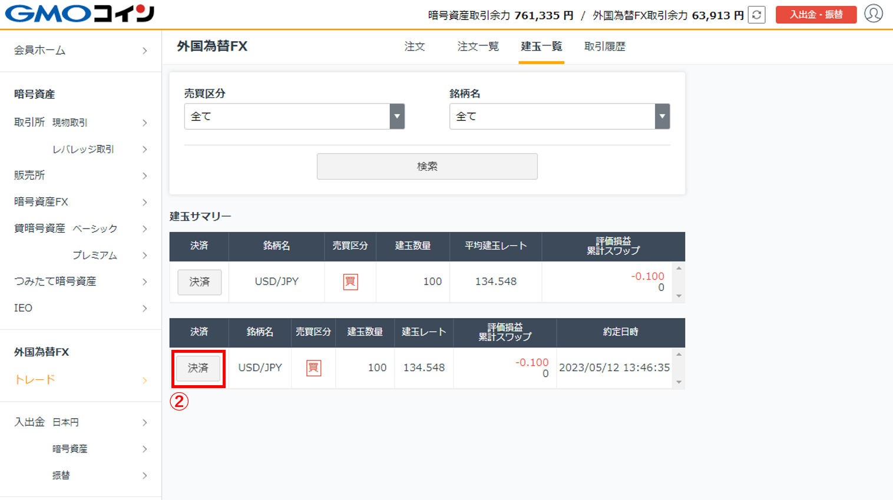Open 暗号資産FX in the sidebar
Screen dimensions: 893x500
coord(80,202)
